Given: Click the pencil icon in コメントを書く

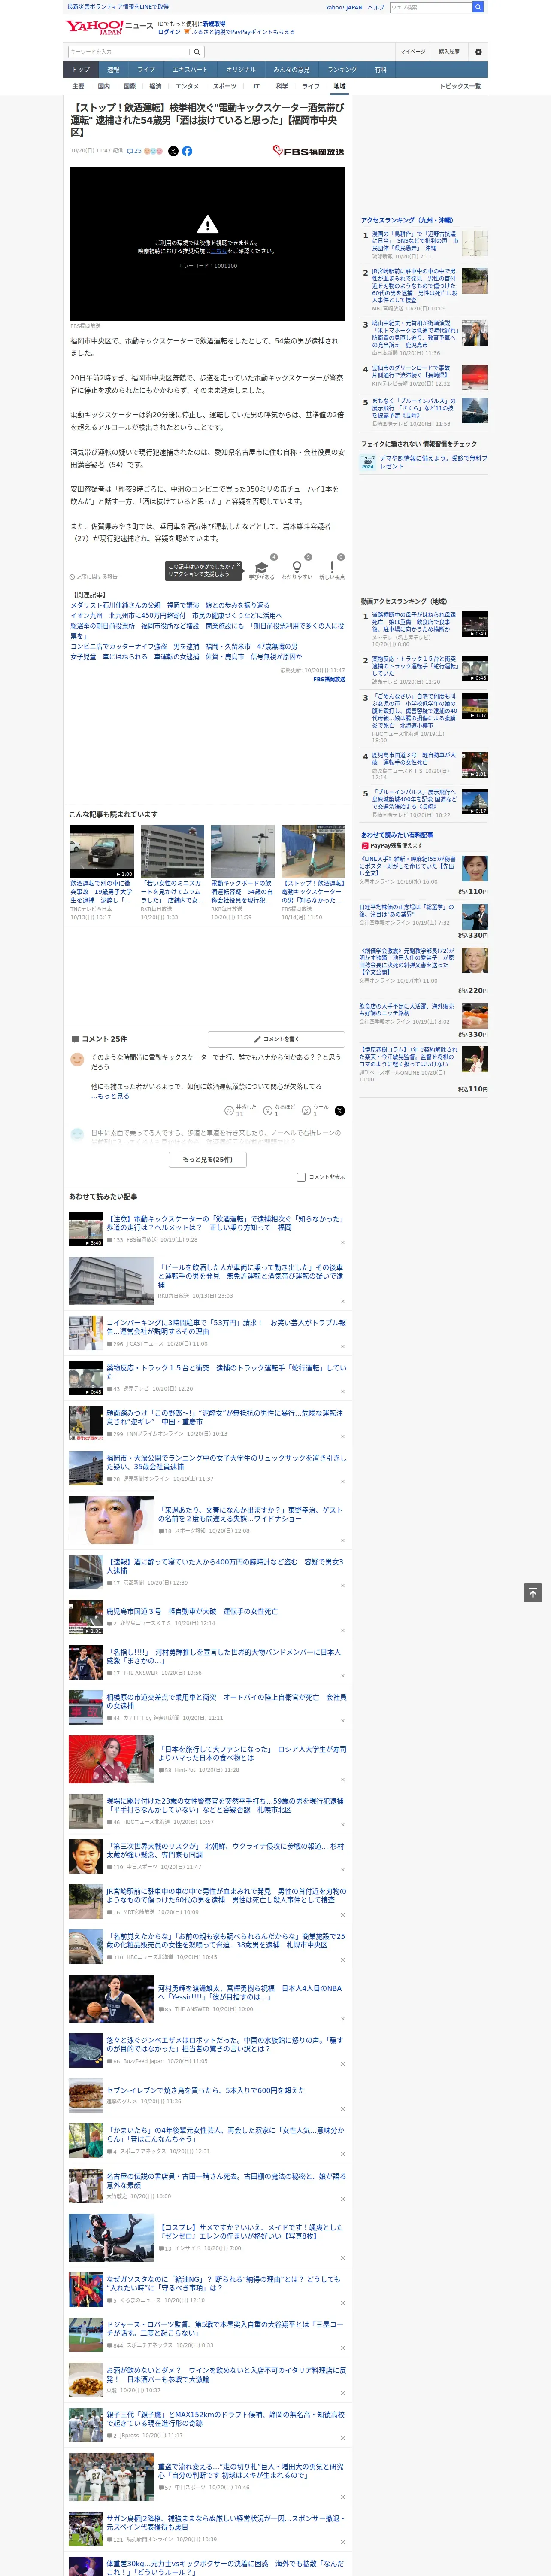Looking at the screenshot, I should 257,1039.
